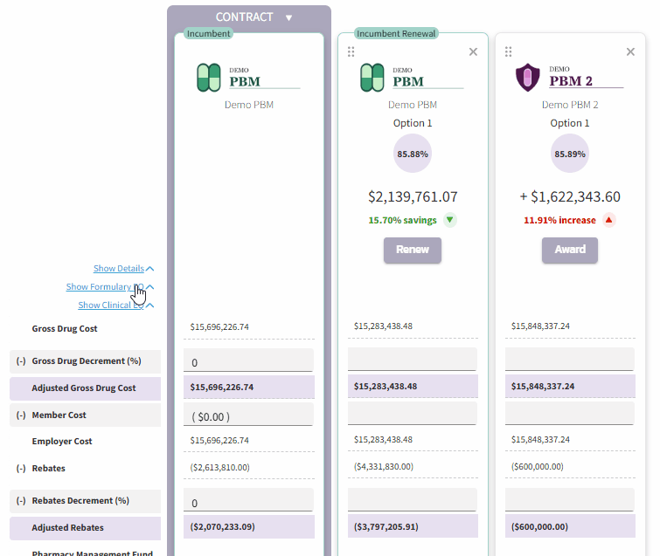660x556 pixels.
Task: Click the Award button
Action: tap(570, 250)
